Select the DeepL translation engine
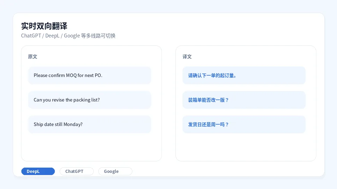This screenshot has height=189, width=337. point(38,171)
